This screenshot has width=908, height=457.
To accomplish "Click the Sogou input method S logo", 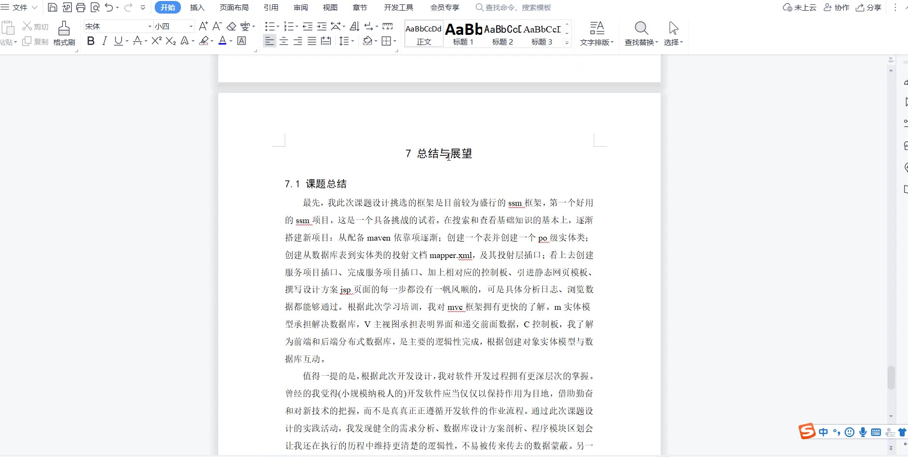I will click(807, 430).
